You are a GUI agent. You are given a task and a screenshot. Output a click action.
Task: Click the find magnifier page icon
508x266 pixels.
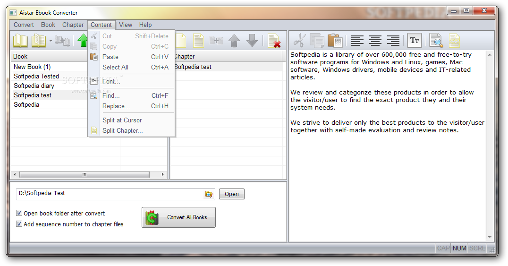click(x=436, y=41)
